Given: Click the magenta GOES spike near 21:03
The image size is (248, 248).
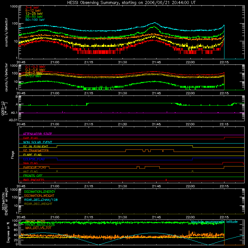Looking at the screenshot, I should tap(63, 112).
